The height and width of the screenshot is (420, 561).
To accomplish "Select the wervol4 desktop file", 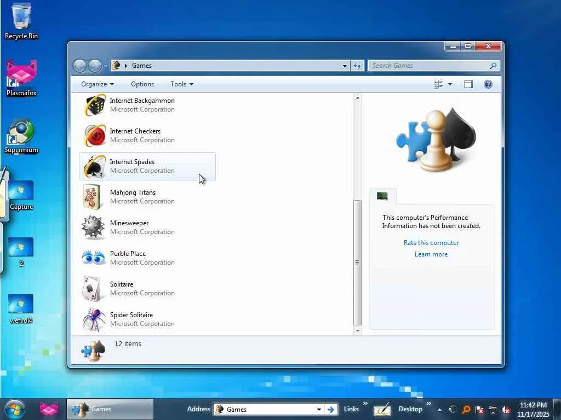I will coord(21,309).
